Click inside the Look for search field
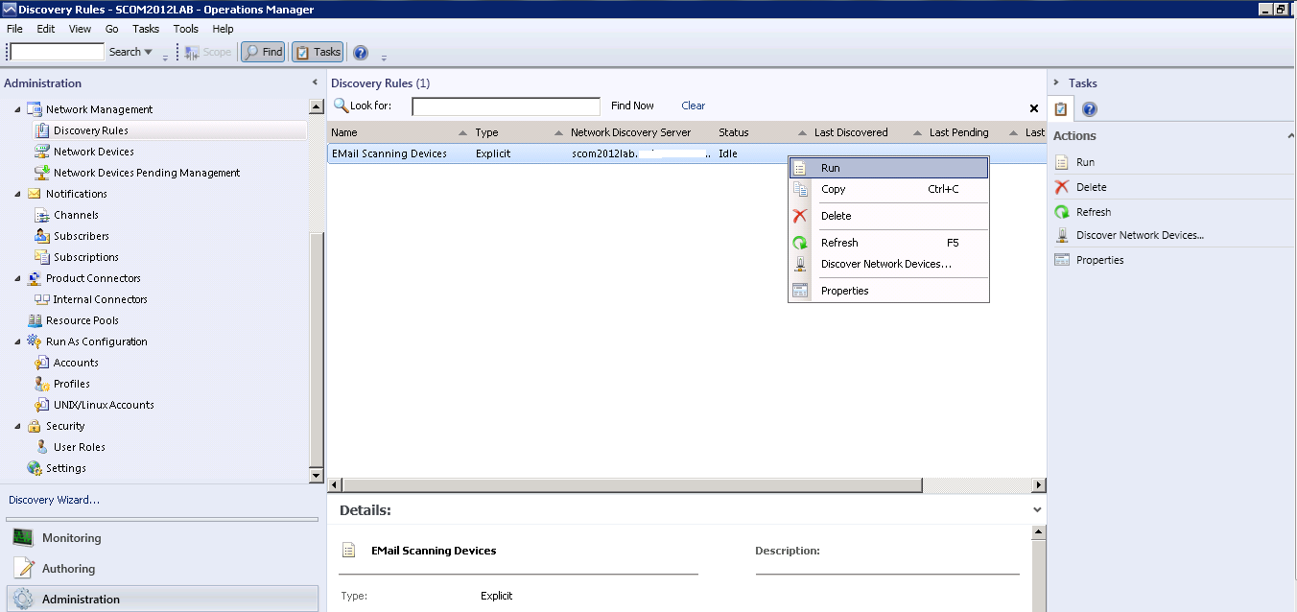This screenshot has height=612, width=1297. (x=506, y=106)
